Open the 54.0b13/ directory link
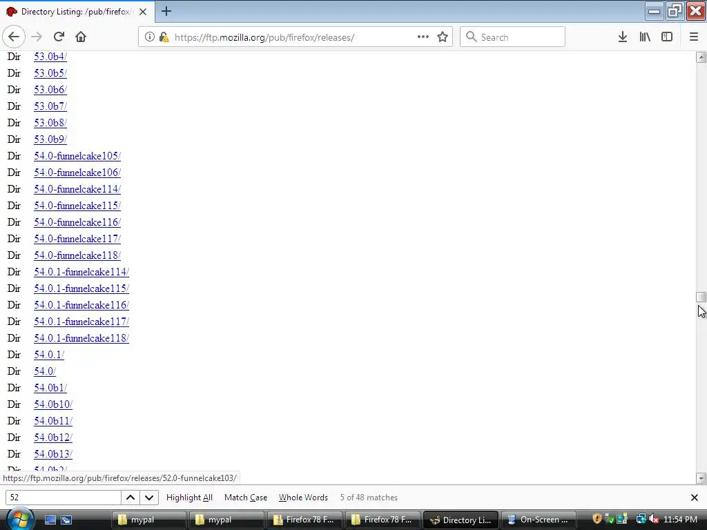 pyautogui.click(x=53, y=454)
